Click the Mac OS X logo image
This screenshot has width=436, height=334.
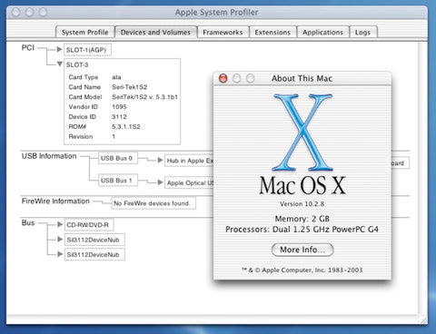(x=302, y=133)
